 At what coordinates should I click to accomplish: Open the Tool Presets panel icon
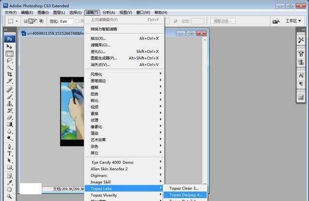pyautogui.click(x=301, y=40)
